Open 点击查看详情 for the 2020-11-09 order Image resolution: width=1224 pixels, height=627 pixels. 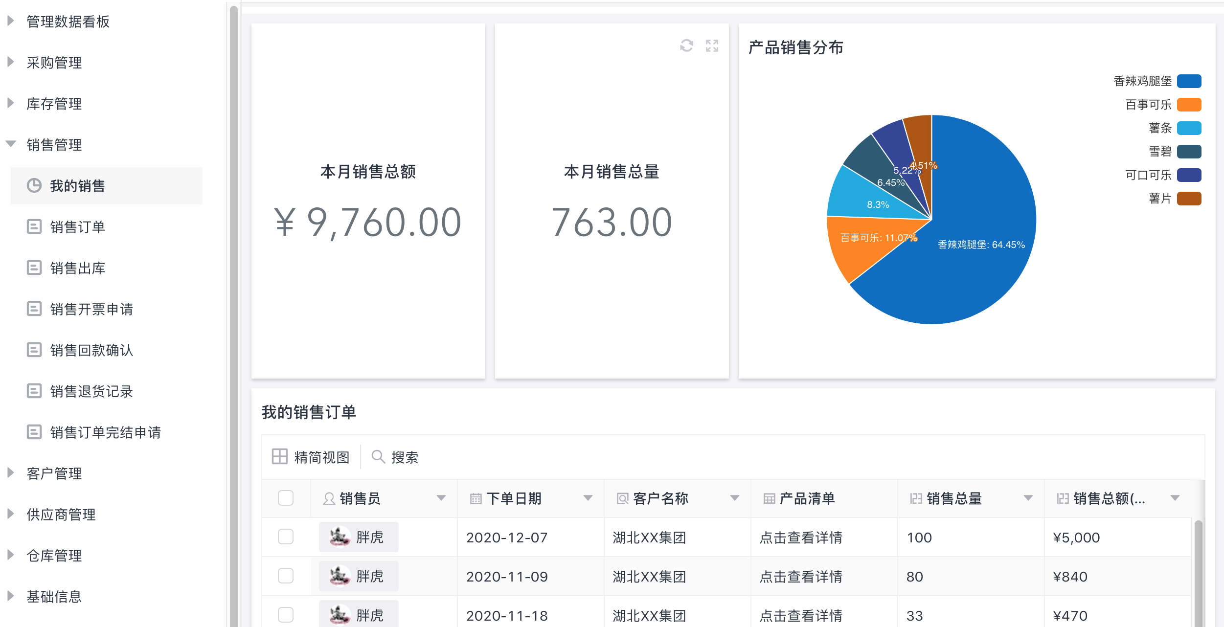coord(801,577)
